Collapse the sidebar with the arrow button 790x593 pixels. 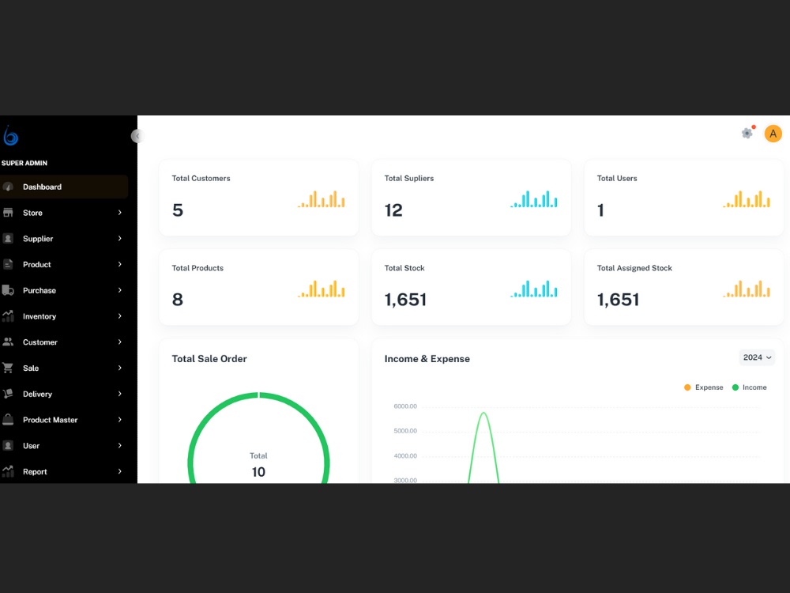pyautogui.click(x=137, y=136)
